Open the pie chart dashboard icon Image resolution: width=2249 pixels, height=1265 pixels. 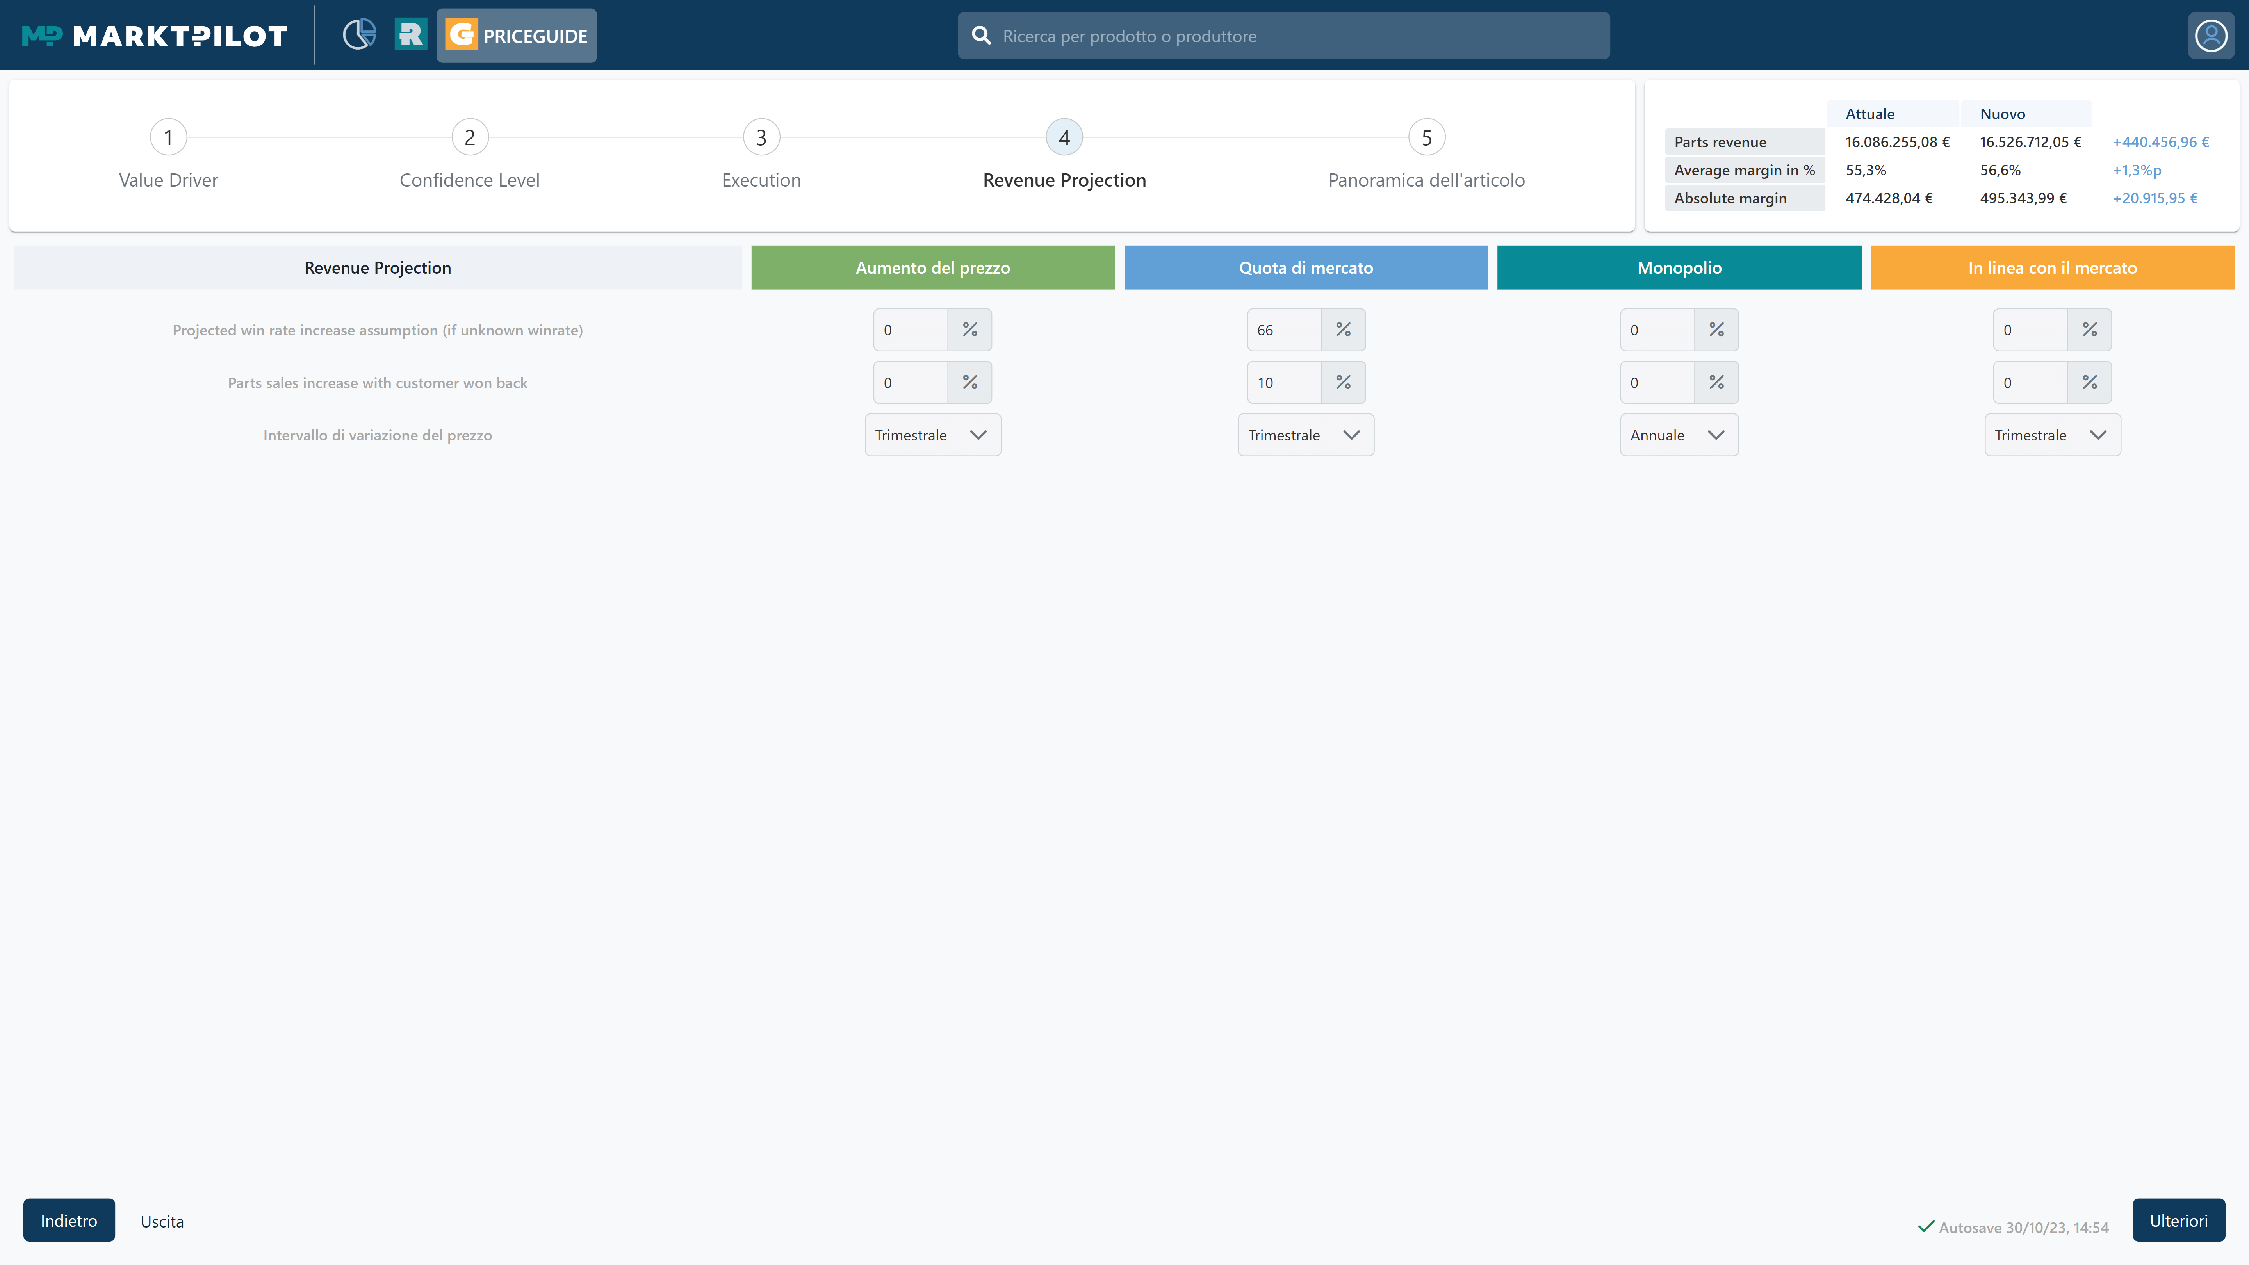[359, 35]
